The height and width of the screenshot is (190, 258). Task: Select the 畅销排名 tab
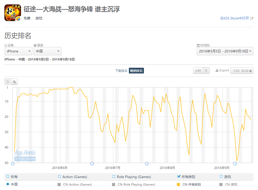coord(136,71)
